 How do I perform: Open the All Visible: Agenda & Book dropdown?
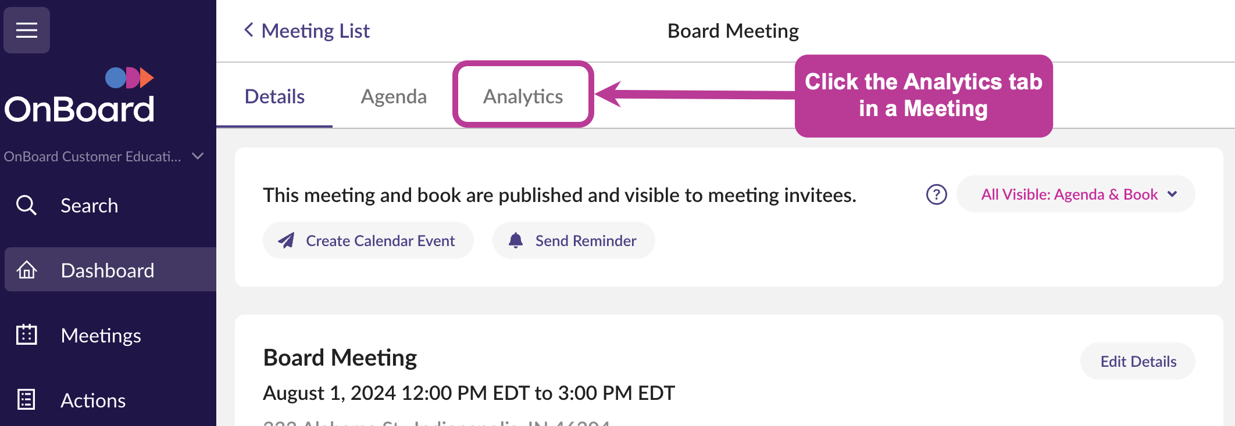(x=1076, y=194)
